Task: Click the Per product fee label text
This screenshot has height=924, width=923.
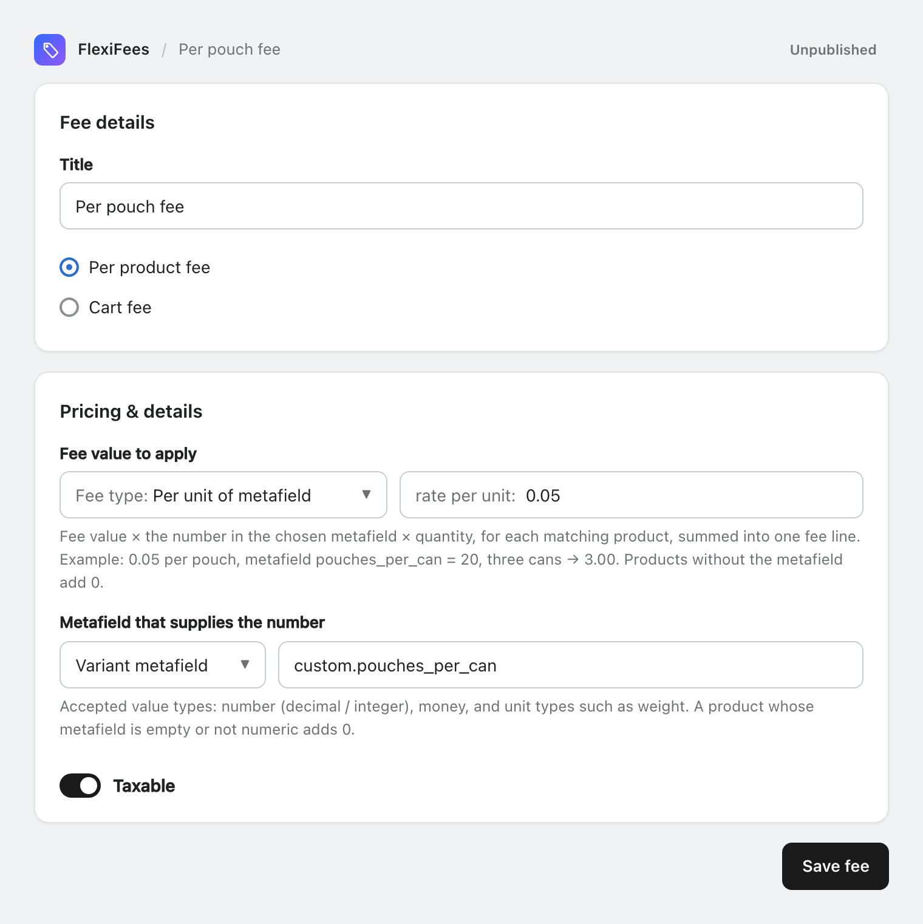Action: 149,267
